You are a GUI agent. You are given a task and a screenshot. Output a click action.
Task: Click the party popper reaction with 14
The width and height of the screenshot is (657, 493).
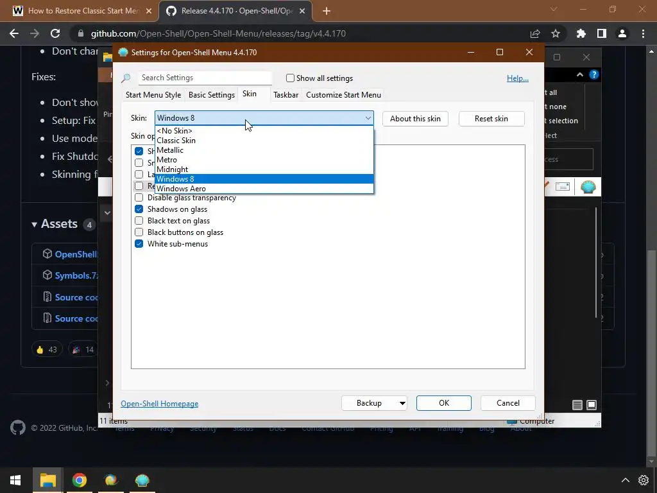pos(83,349)
